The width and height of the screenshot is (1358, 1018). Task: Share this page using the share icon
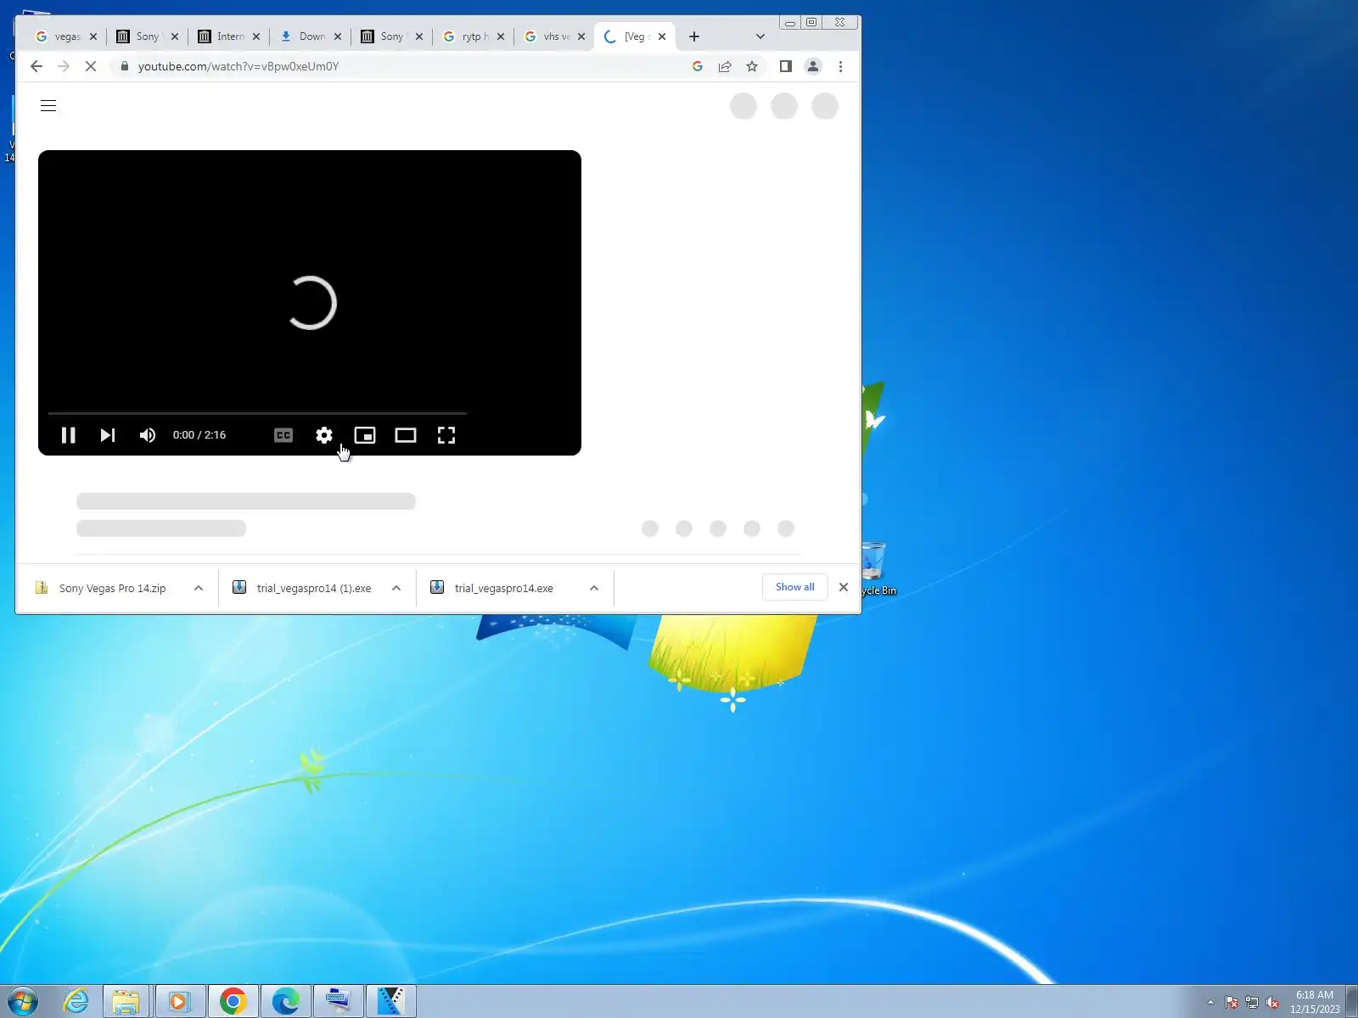coord(725,66)
